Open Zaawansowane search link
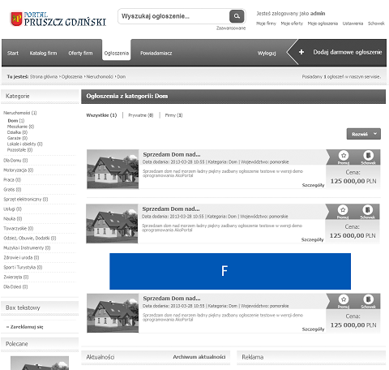This screenshot has width=389, height=370. tap(231, 28)
